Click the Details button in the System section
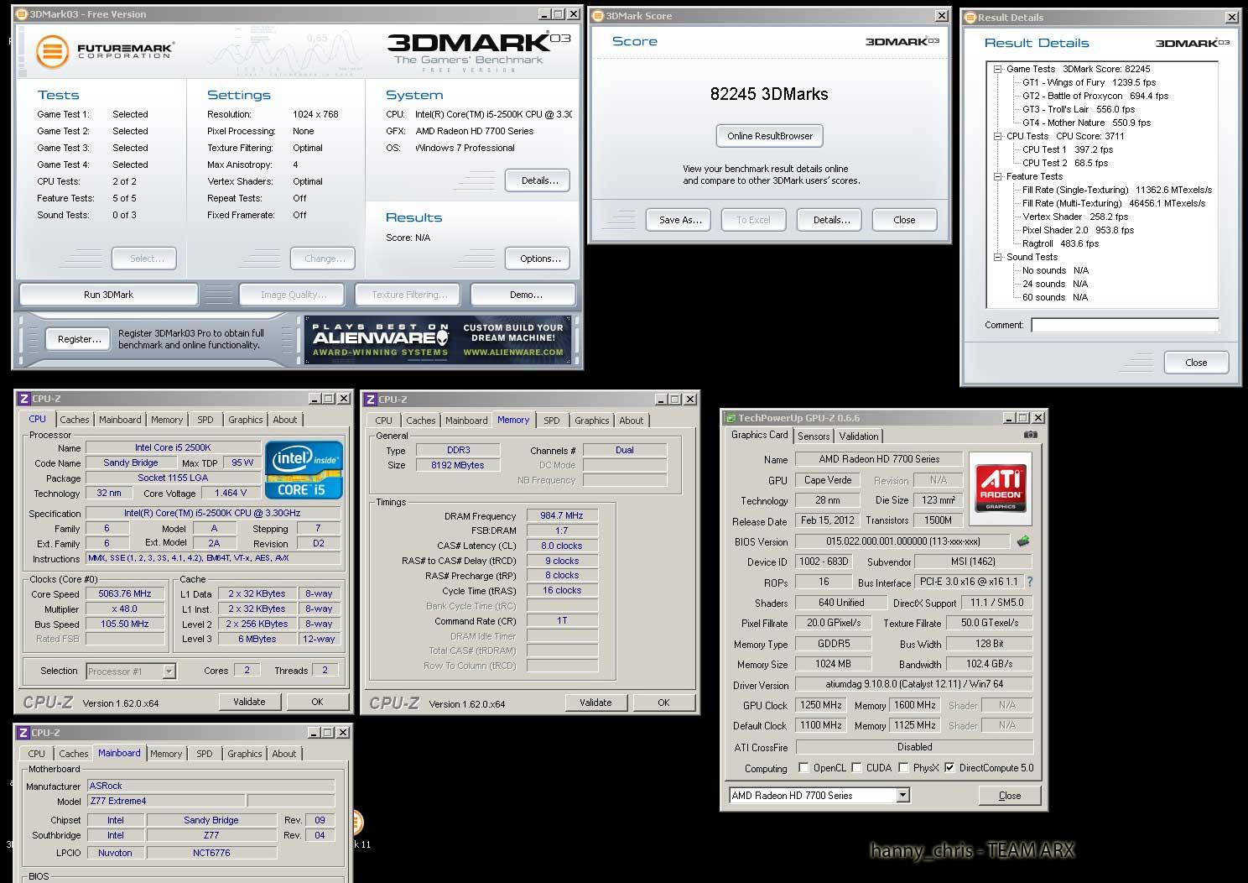Screen dimensions: 1248x883 539,180
